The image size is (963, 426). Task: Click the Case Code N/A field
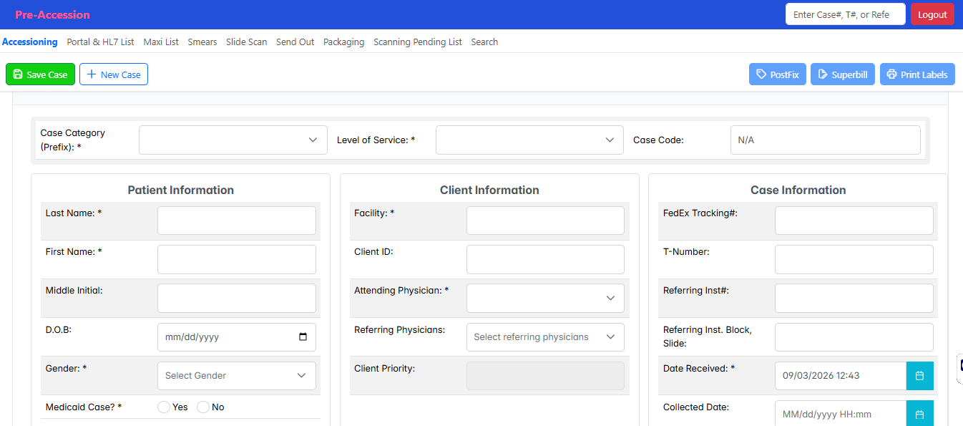click(826, 140)
